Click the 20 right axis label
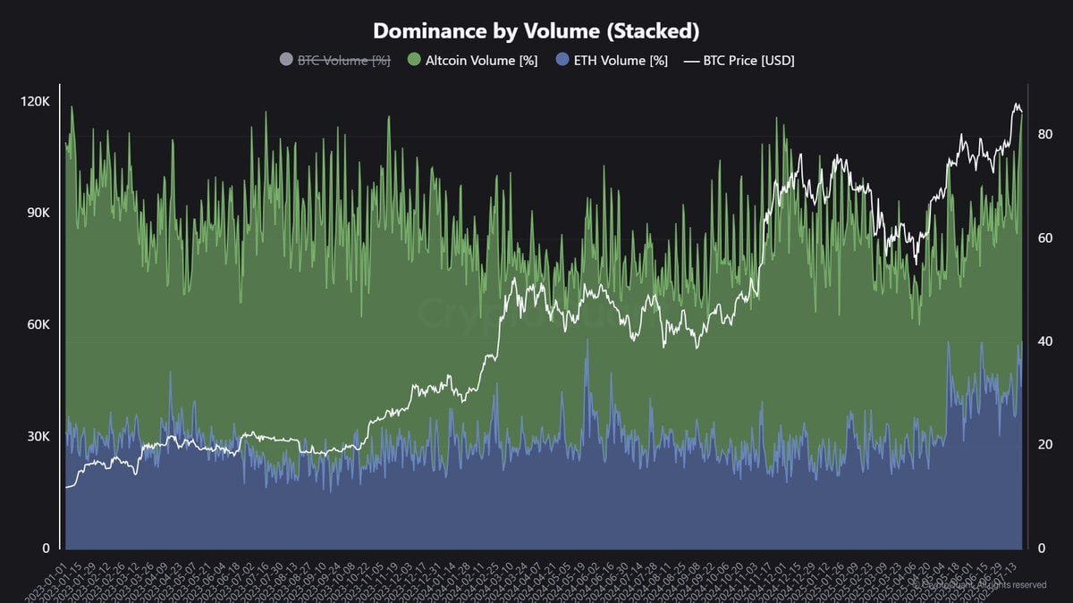This screenshot has height=603, width=1073. click(1044, 444)
